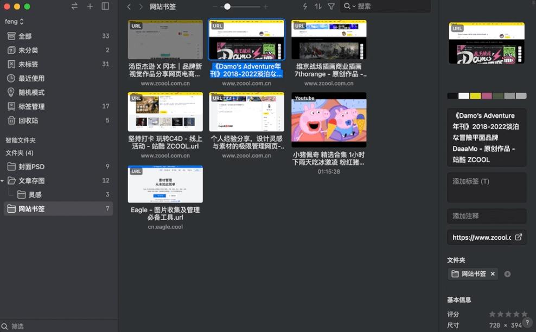Click the lightning quick-actions icon
This screenshot has height=332, width=536.
pos(305,7)
